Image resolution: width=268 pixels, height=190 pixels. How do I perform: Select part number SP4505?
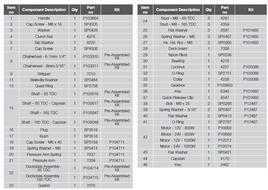coord(91,24)
